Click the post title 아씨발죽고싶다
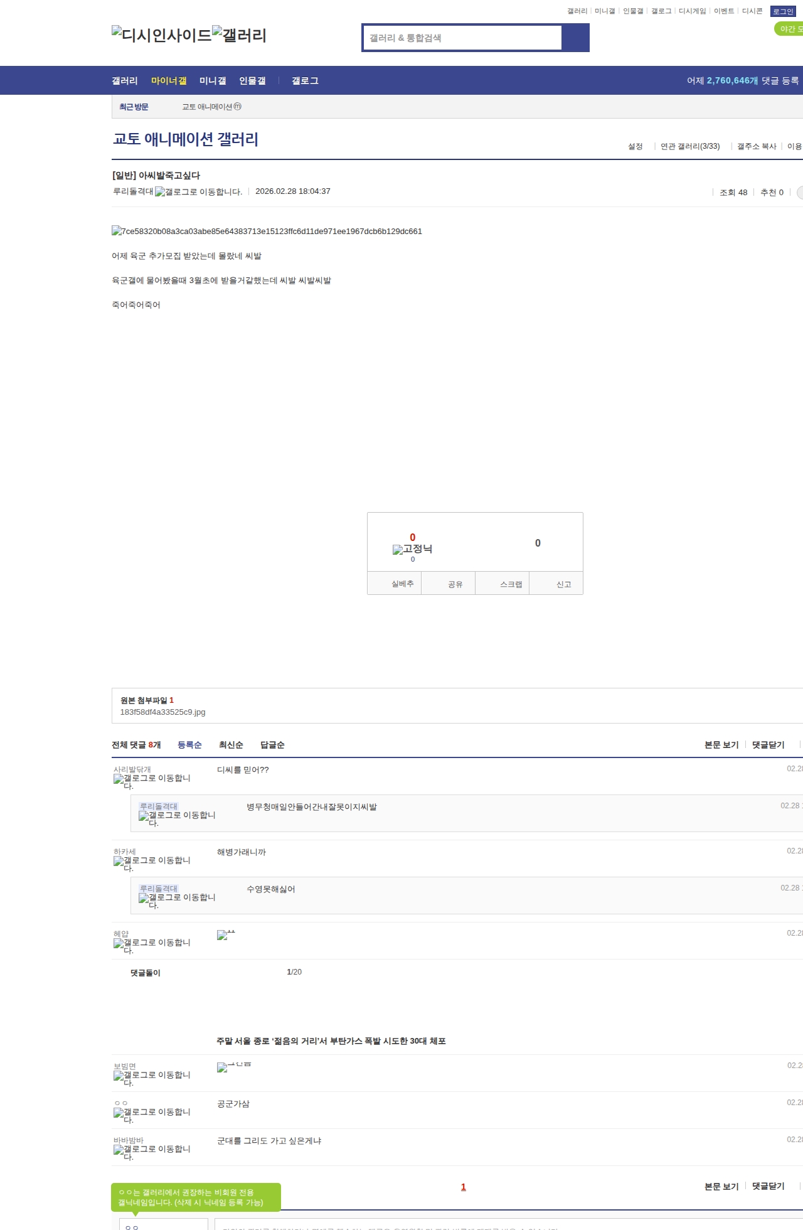The height and width of the screenshot is (1230, 803). [x=156, y=176]
